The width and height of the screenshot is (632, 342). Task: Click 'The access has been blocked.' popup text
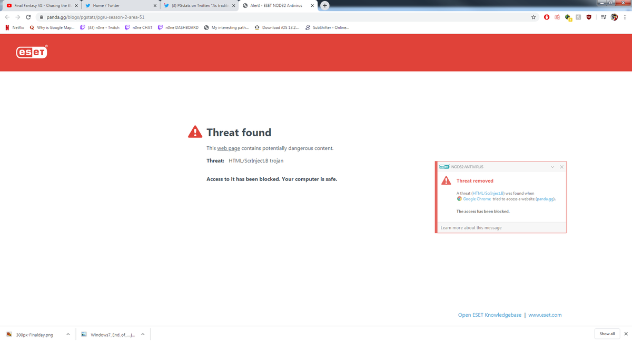(x=483, y=212)
